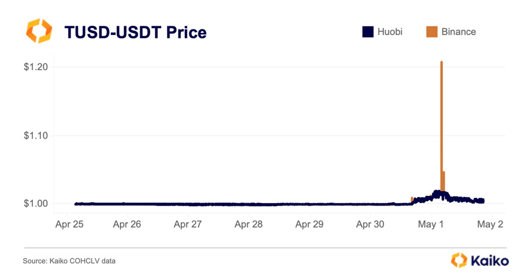Click the Apr 30 x-axis label
Screen dimensions: 528x276
coord(370,224)
